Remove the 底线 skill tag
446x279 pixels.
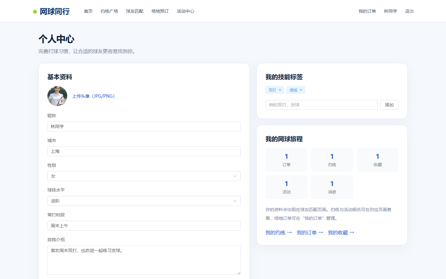(301, 90)
